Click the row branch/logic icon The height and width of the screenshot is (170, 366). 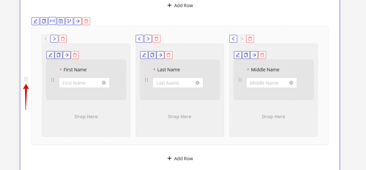coord(69,21)
